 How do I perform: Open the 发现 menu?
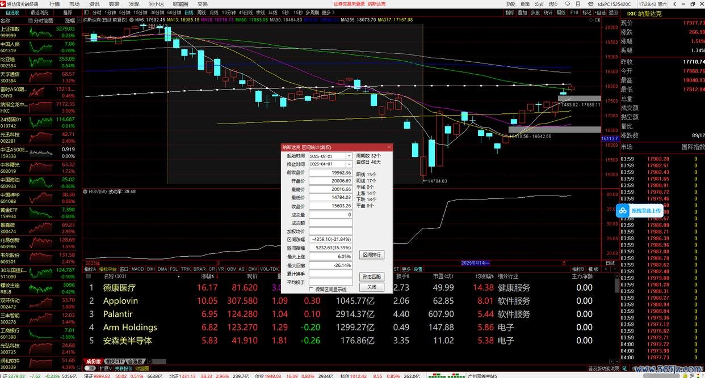click(134, 3)
